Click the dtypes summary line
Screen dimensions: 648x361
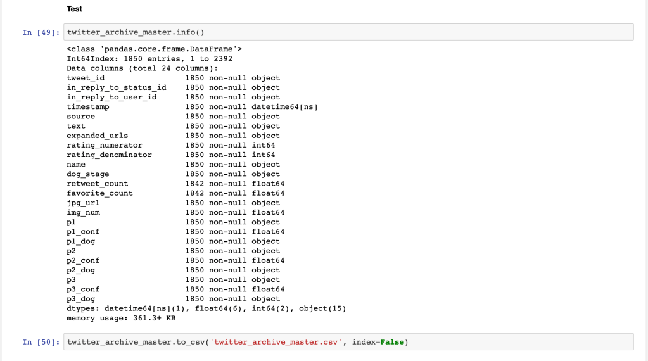coord(206,308)
